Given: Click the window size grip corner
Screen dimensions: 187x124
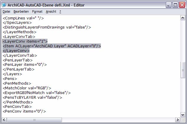Looking at the screenshot, I should coord(183,120).
